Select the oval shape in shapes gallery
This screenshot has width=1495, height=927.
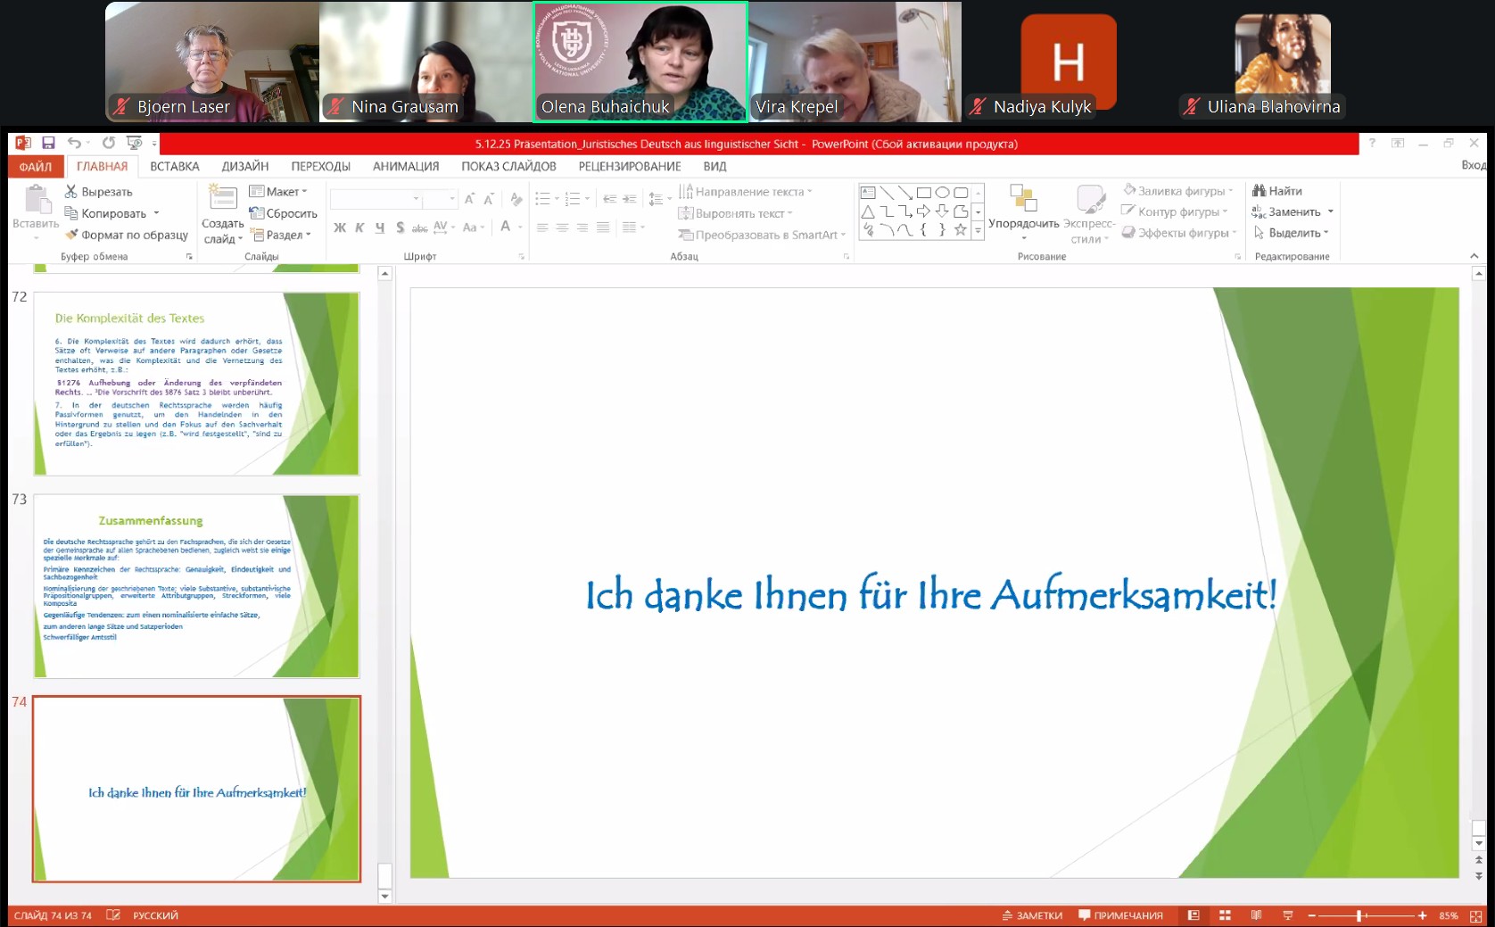[x=942, y=193]
